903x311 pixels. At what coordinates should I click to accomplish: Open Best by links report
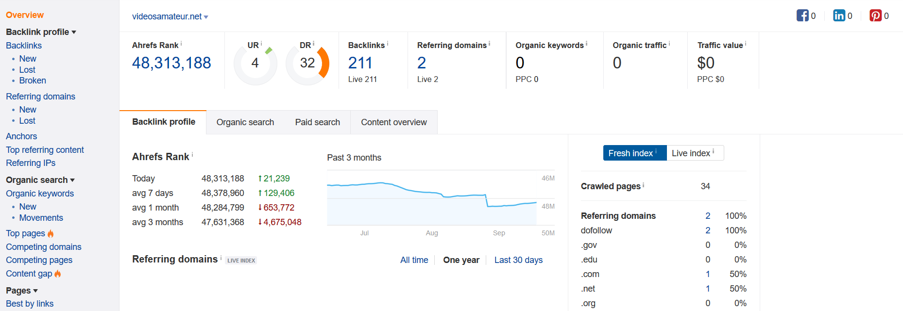[x=30, y=304]
